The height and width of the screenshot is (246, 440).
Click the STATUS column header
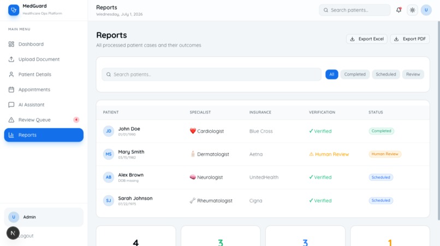(x=376, y=112)
